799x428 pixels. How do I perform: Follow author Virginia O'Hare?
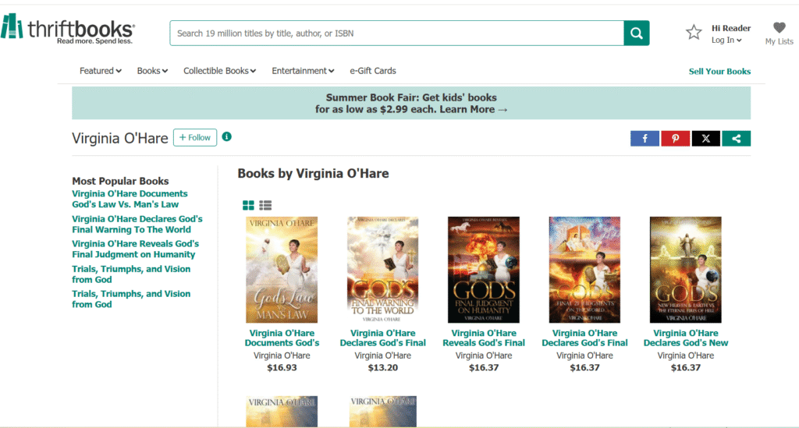[195, 137]
